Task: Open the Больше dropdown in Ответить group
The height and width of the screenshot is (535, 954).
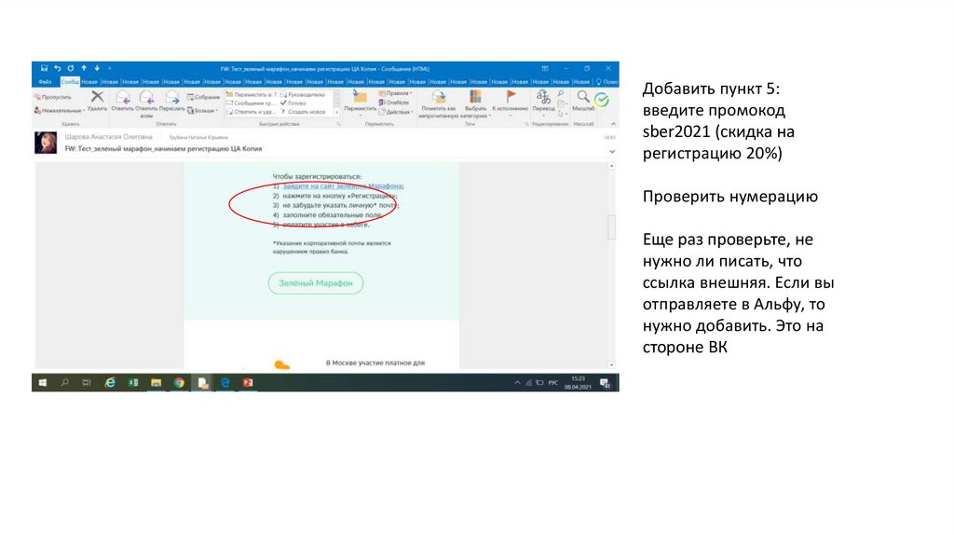Action: tap(202, 111)
